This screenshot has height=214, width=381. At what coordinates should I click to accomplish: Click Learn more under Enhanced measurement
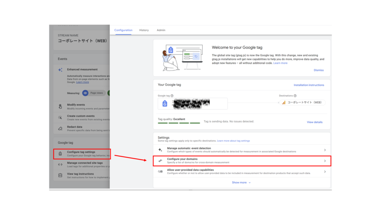pyautogui.click(x=82, y=82)
